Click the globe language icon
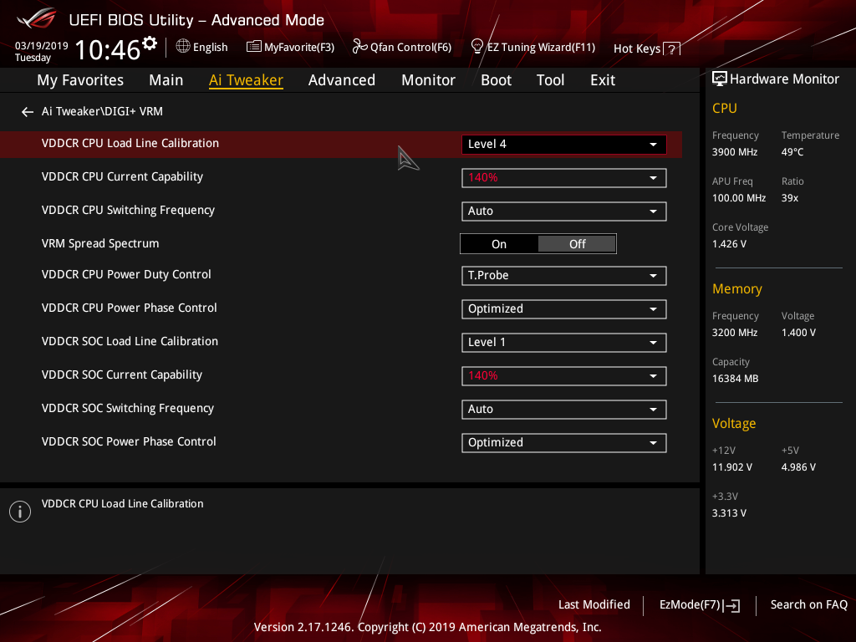The image size is (856, 642). click(183, 47)
